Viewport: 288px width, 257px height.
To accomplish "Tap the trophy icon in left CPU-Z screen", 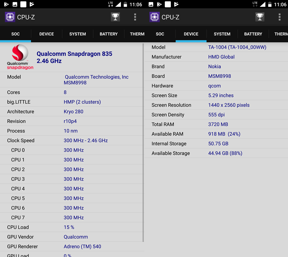I will [115, 17].
